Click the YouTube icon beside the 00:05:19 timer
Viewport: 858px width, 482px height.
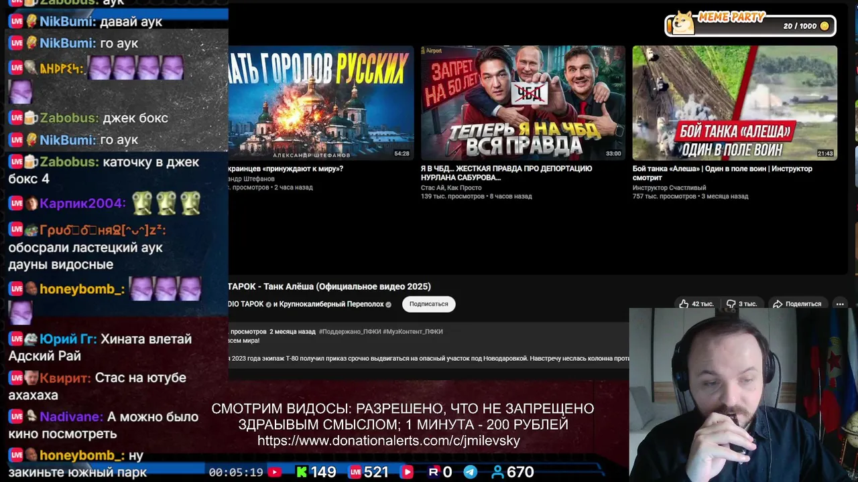pos(275,472)
